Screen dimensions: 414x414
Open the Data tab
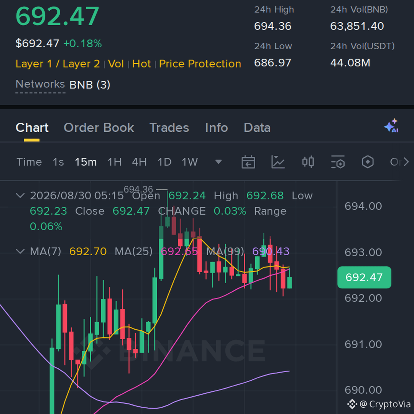pos(257,128)
